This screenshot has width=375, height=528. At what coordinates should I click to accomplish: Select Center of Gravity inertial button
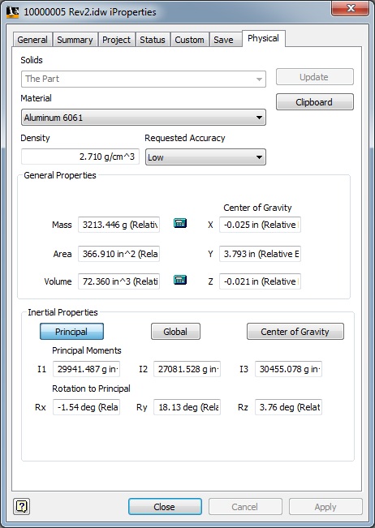click(x=295, y=332)
